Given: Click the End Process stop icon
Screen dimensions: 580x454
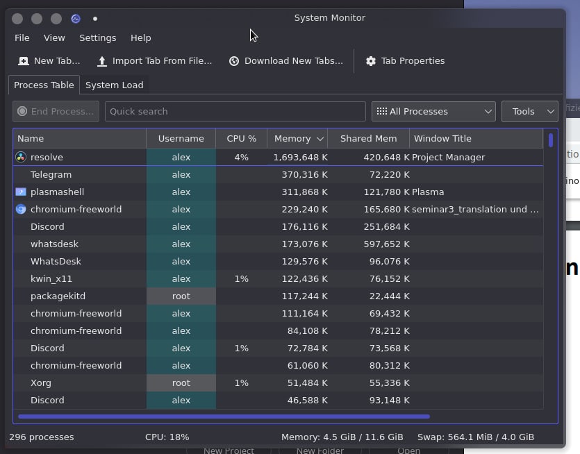Looking at the screenshot, I should pos(22,111).
